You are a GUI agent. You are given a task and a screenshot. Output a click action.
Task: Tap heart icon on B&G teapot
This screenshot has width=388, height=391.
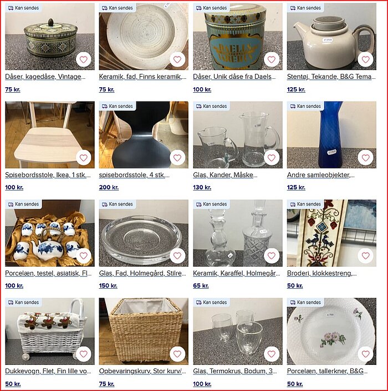[365, 59]
